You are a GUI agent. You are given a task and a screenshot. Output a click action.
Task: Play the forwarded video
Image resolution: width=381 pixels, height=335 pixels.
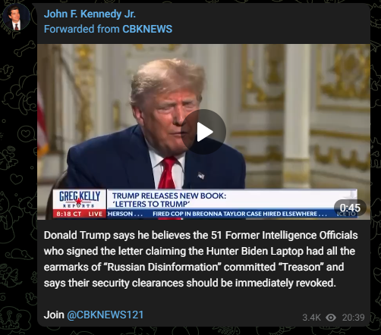tap(203, 132)
